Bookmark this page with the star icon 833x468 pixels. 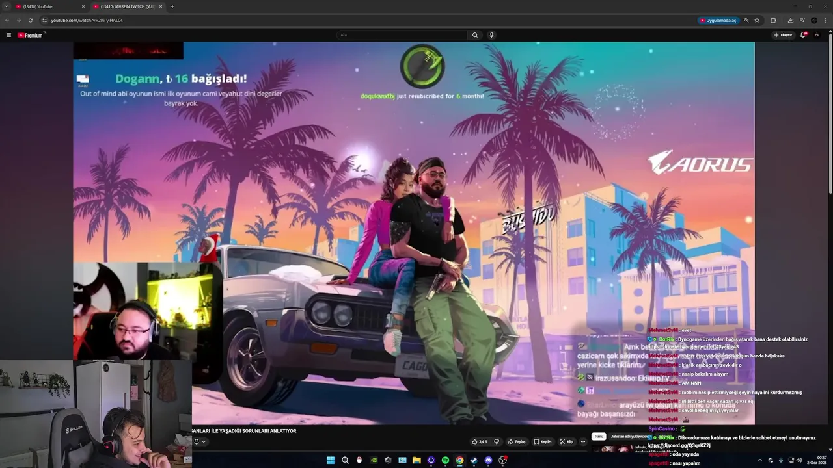pos(757,20)
